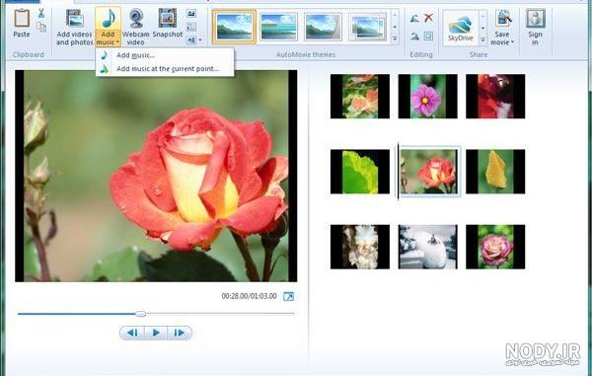Select the orange flowers storyboard clip
The image size is (592, 376).
(360, 97)
